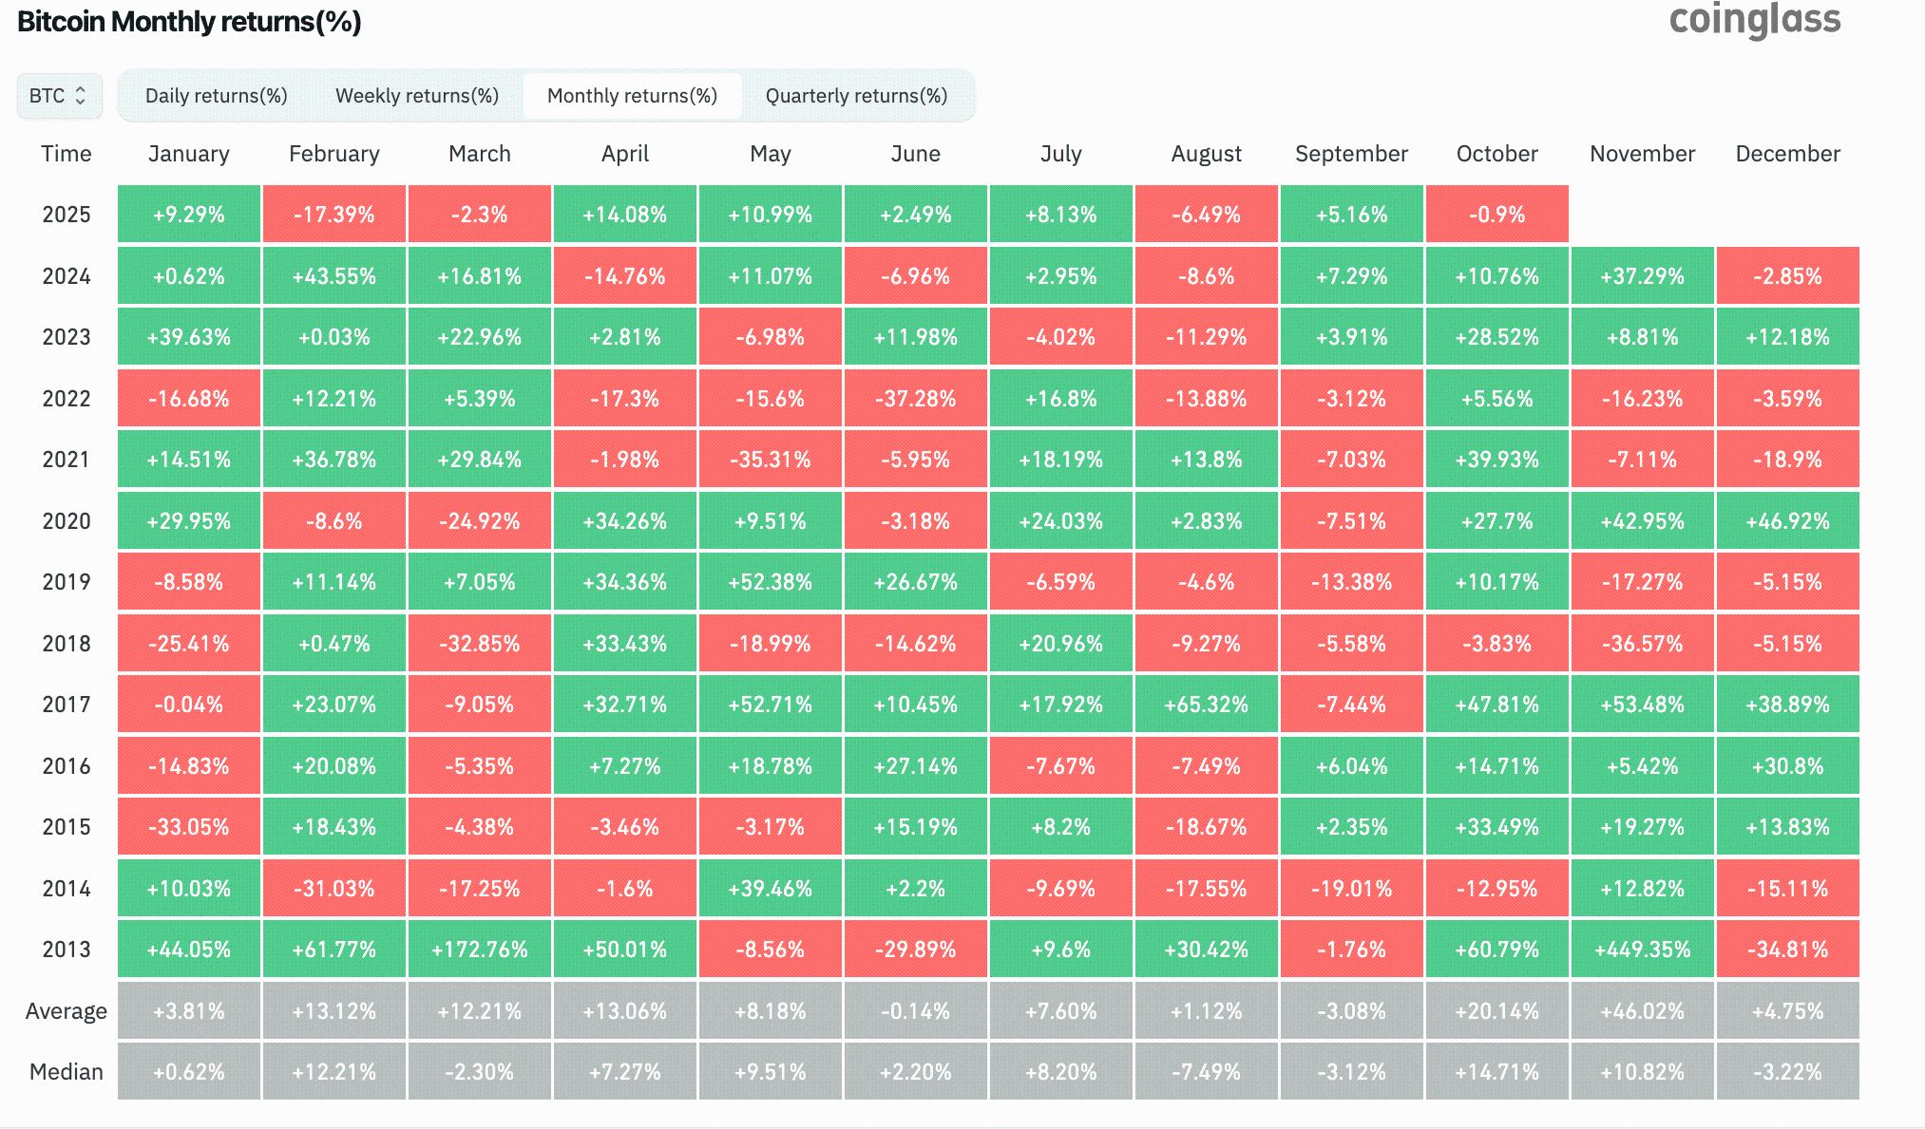The width and height of the screenshot is (1925, 1129).
Task: Click the Time column header
Action: (x=66, y=154)
